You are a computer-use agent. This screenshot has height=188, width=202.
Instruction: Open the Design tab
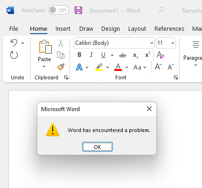click(x=111, y=29)
